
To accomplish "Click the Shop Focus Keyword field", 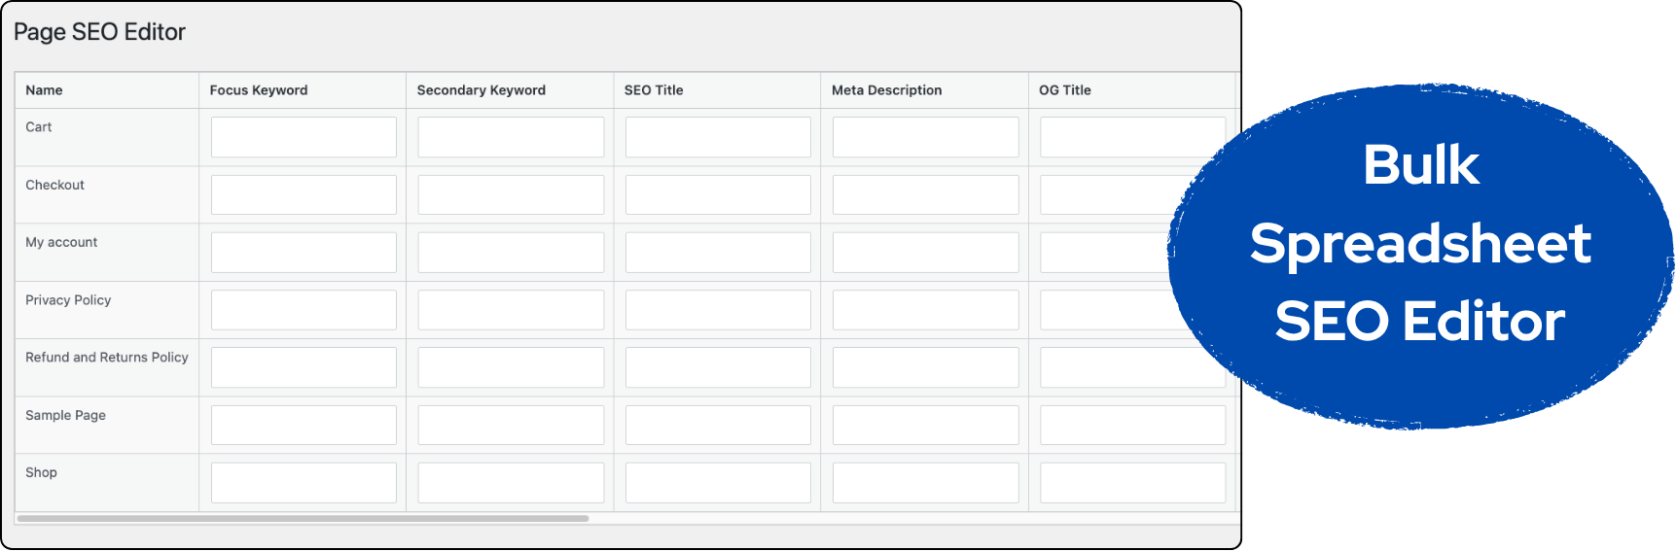I will click(303, 483).
